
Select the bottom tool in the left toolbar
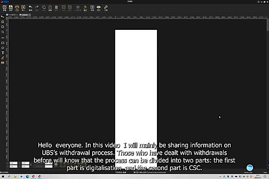2,63
